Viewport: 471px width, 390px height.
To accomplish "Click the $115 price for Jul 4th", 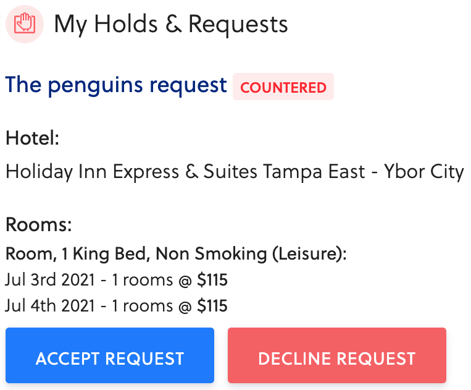I will 212,305.
